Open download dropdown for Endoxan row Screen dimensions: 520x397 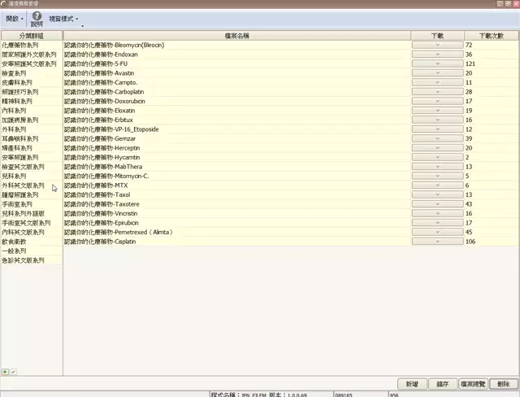437,55
